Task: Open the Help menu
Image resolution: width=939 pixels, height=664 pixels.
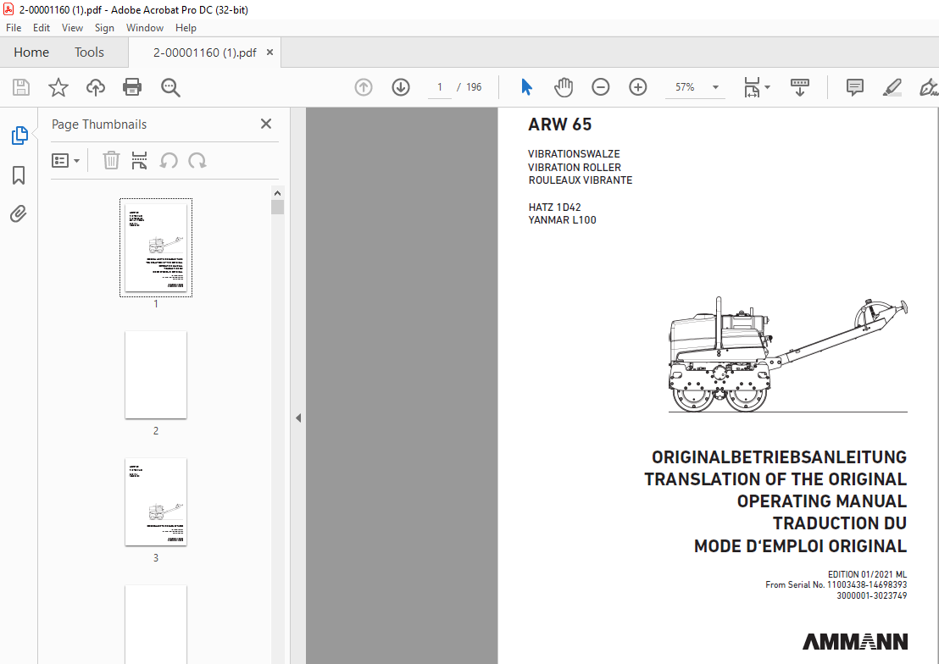Action: (x=186, y=28)
